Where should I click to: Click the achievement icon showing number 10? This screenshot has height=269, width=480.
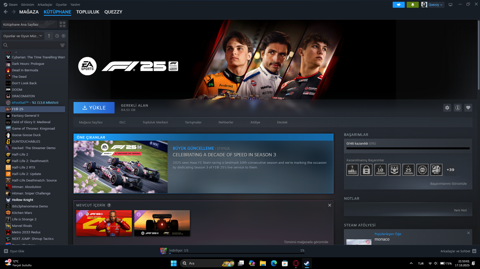click(380, 170)
